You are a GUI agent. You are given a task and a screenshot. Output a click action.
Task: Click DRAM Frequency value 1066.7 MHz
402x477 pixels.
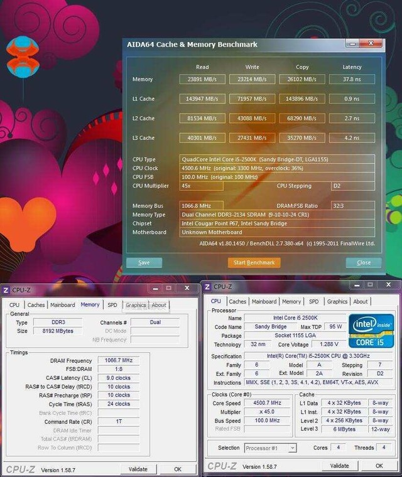[x=119, y=360]
